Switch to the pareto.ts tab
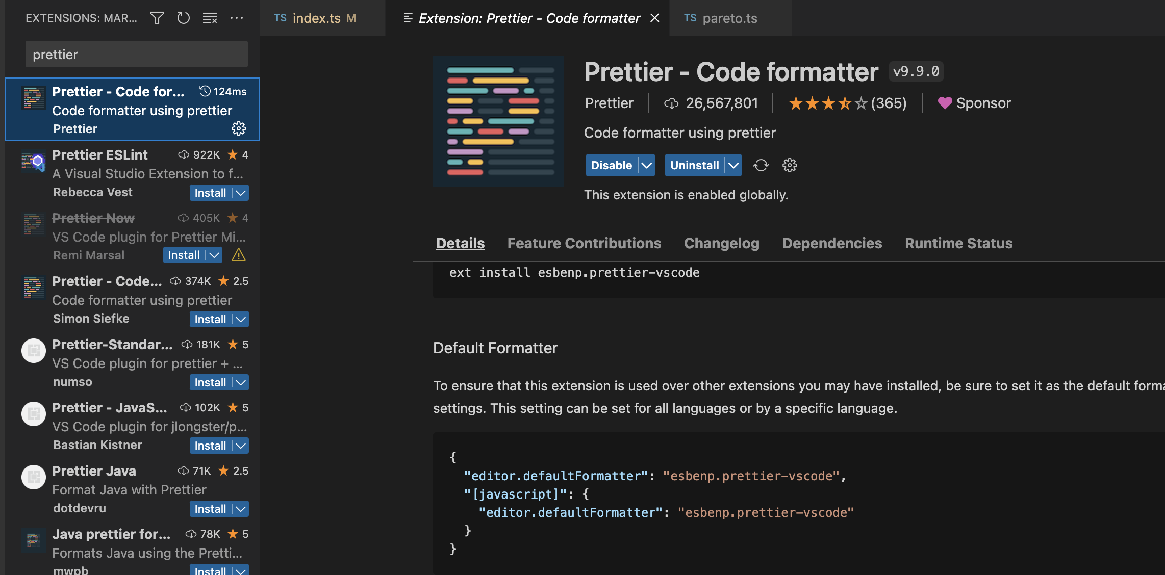1165x575 pixels. tap(730, 18)
